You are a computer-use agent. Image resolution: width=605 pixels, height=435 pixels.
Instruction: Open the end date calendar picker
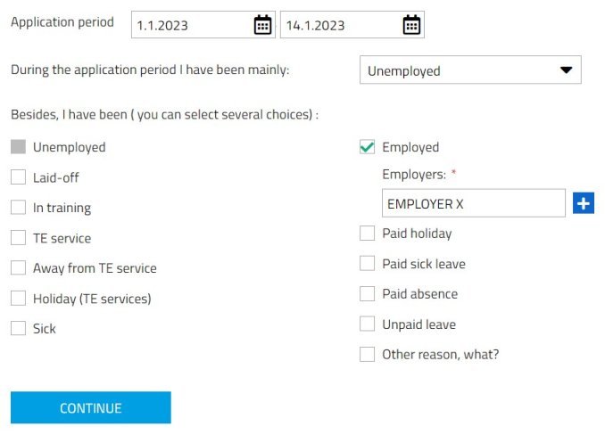(x=411, y=25)
